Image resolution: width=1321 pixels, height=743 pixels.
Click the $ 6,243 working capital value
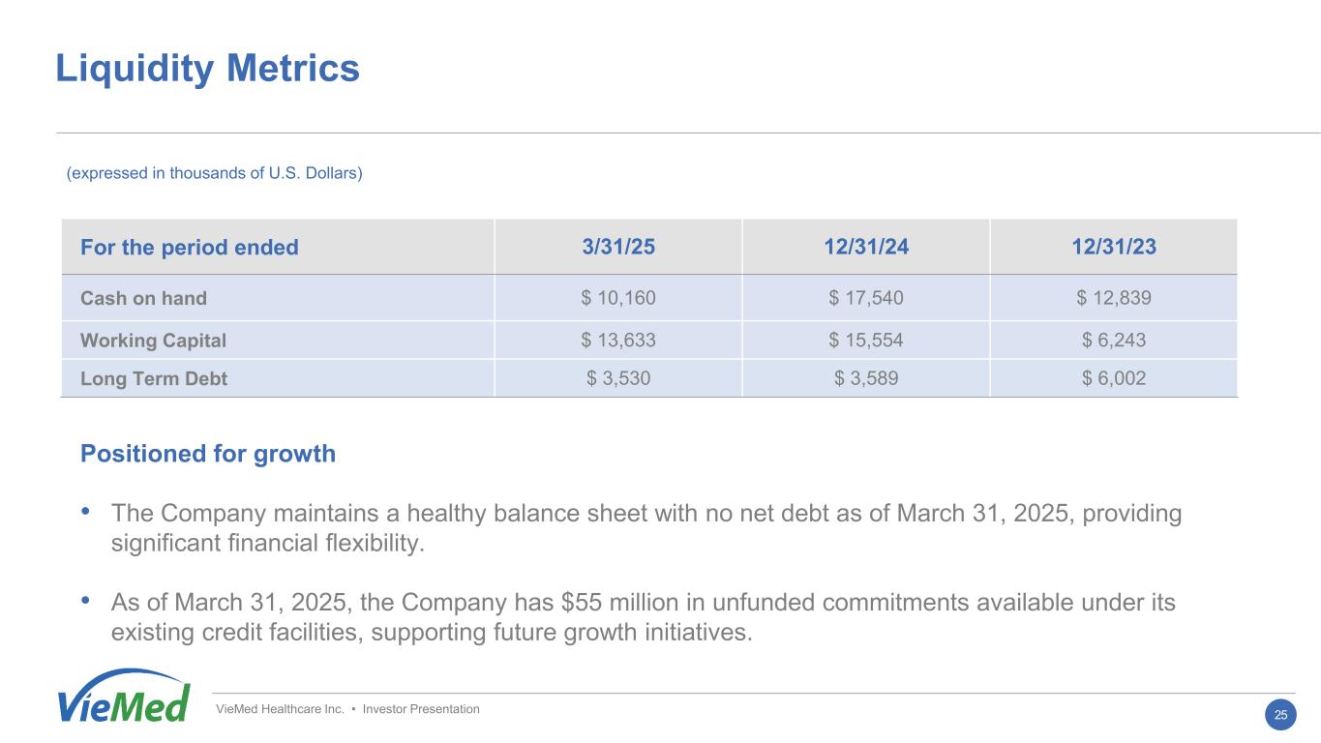[1114, 341]
